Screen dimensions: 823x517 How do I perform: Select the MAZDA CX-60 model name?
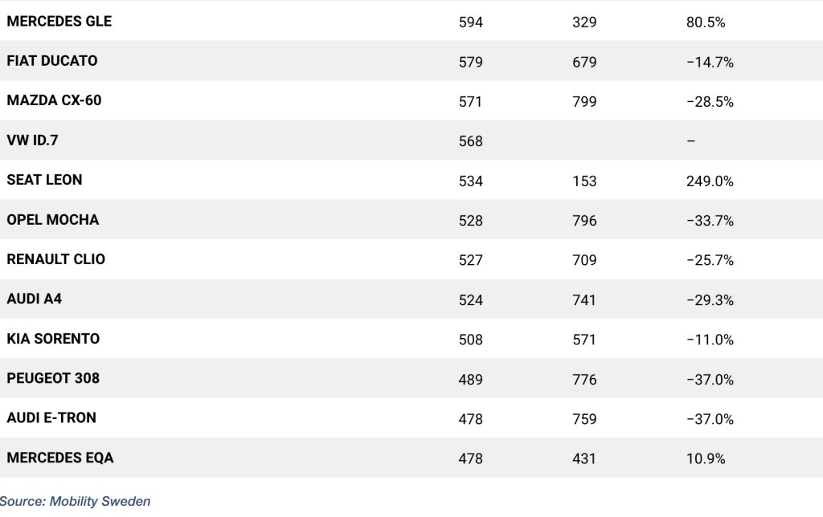coord(54,101)
